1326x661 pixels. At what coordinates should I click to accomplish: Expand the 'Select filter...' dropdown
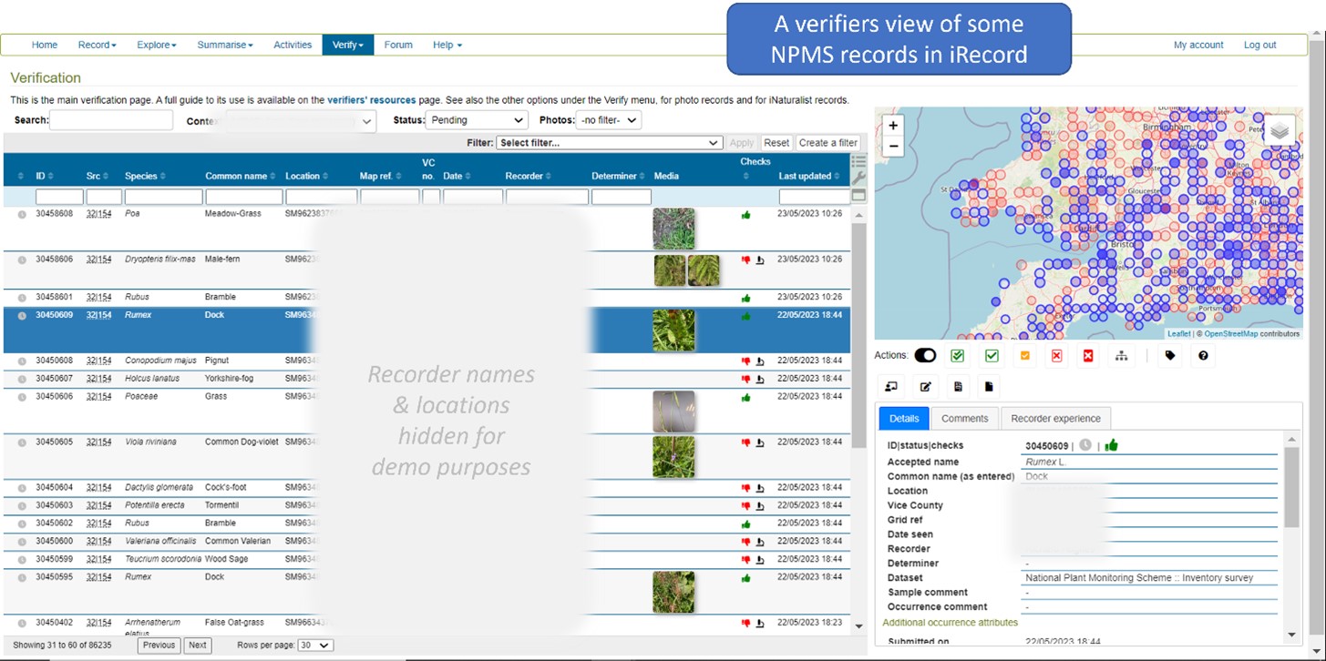[x=608, y=142]
